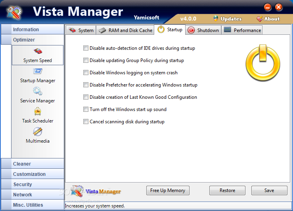Click the Yamicsoft text in header
Viewport: 293px width, 211px height.
(x=147, y=17)
